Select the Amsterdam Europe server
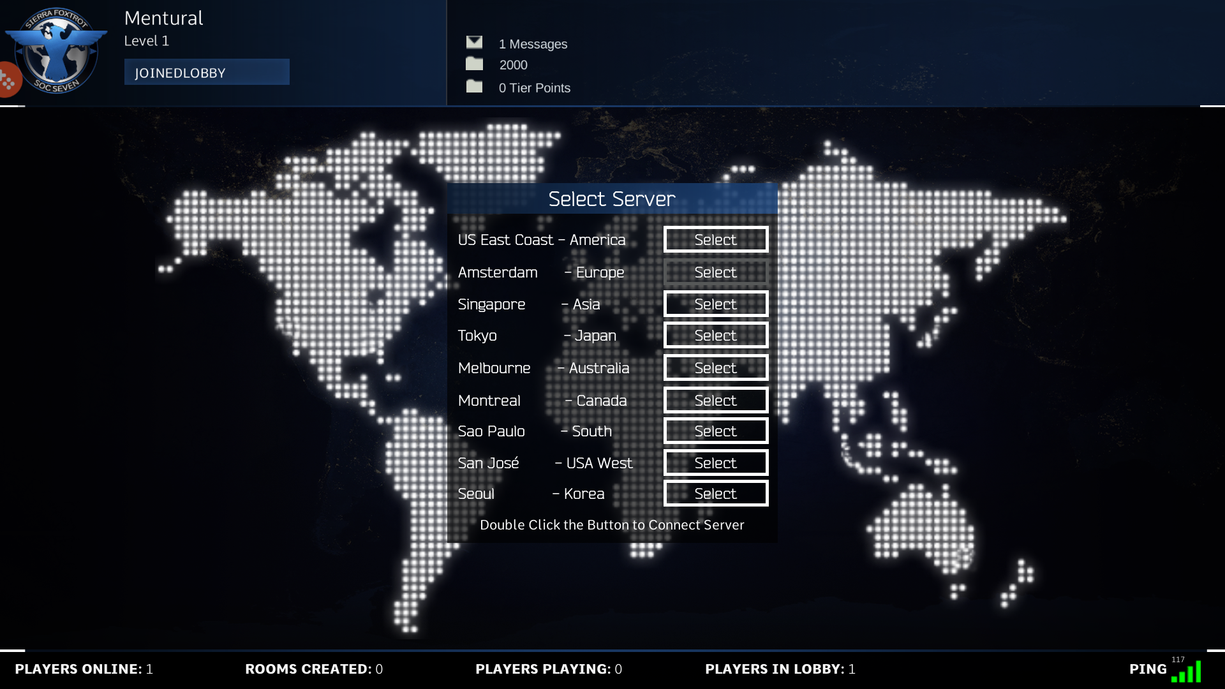Screen dimensions: 1225x689 tap(715, 272)
